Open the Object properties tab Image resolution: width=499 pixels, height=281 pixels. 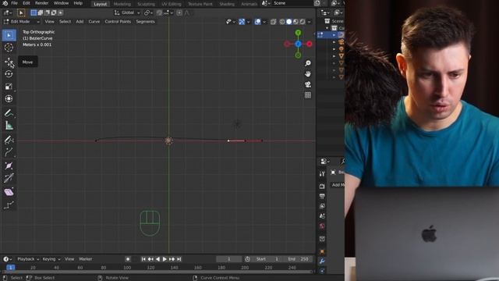[322, 251]
